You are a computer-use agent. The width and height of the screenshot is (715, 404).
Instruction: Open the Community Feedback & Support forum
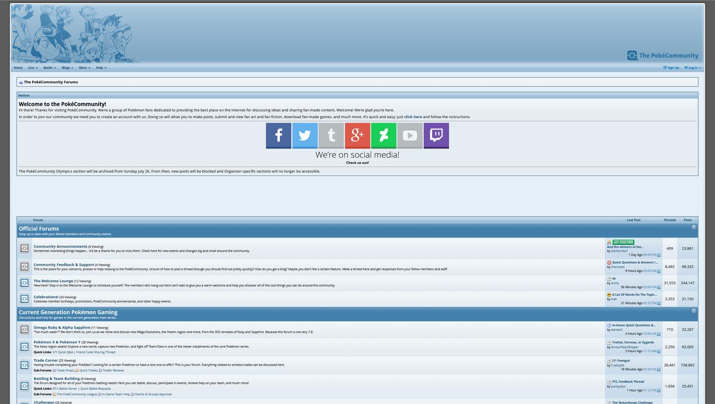point(64,265)
